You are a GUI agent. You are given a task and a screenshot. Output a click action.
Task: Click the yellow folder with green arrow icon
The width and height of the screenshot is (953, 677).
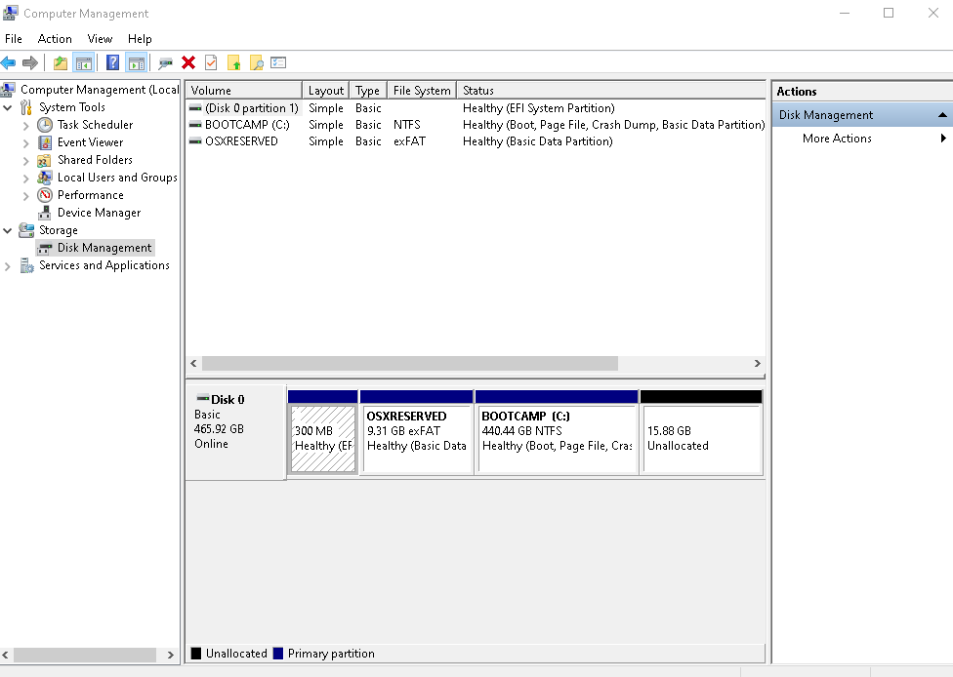[234, 62]
